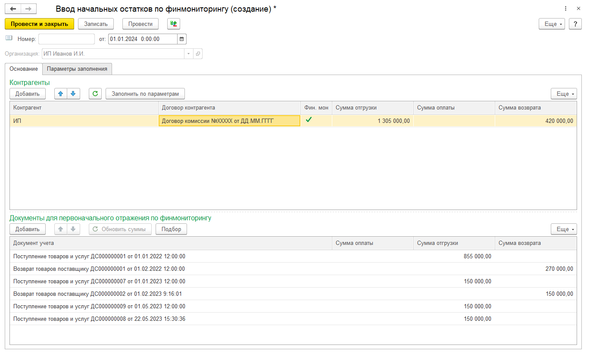Select row Поступление ДС000000007 от 01.01.2023
The height and width of the screenshot is (354, 590).
(293, 281)
